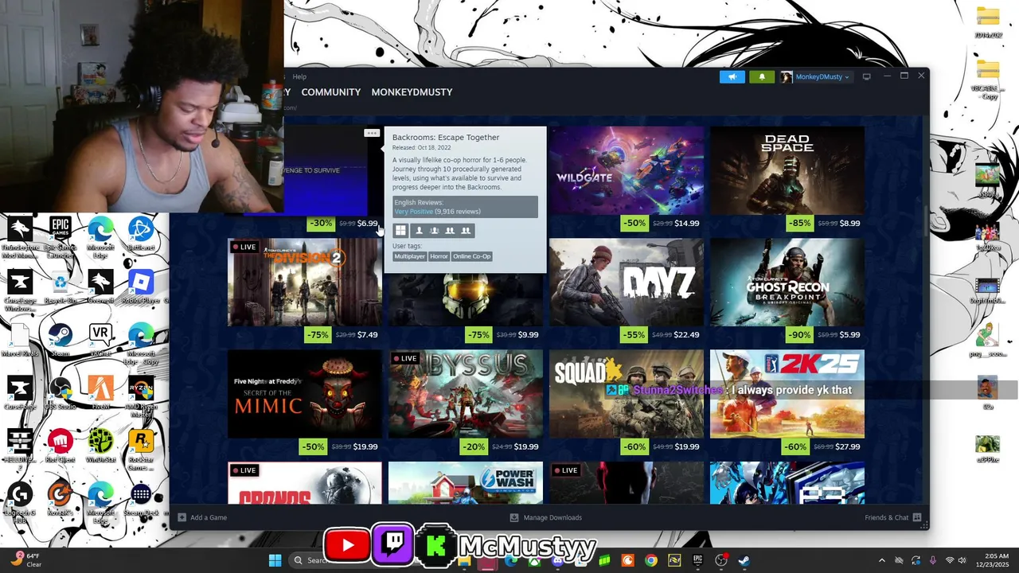Open the Dead Space game capsule

coord(787,170)
